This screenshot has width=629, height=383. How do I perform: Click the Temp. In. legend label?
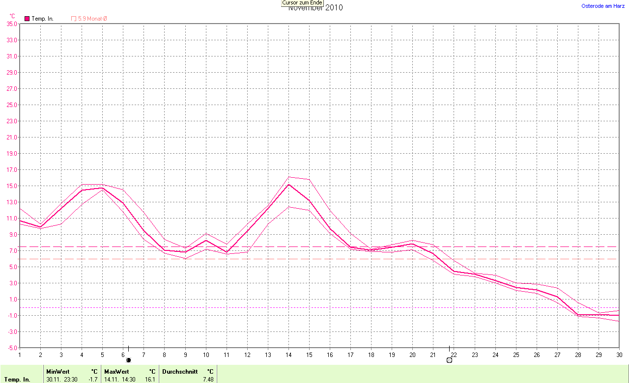click(x=43, y=19)
